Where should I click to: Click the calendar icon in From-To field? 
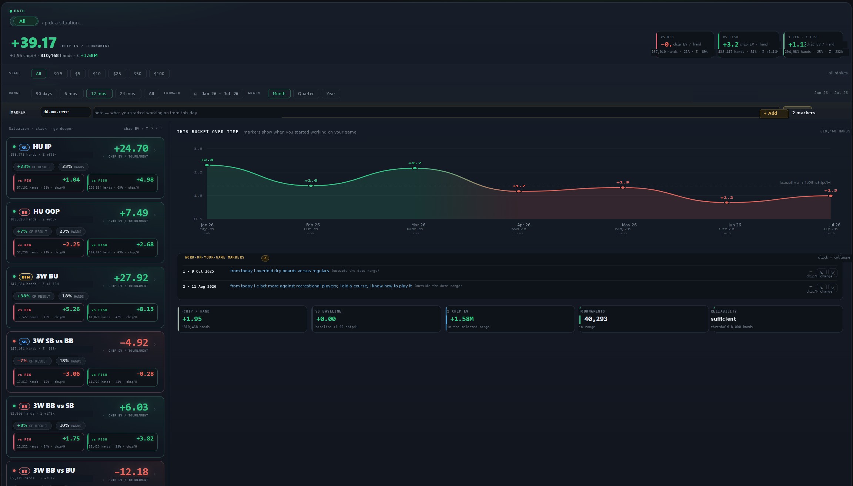pos(195,94)
